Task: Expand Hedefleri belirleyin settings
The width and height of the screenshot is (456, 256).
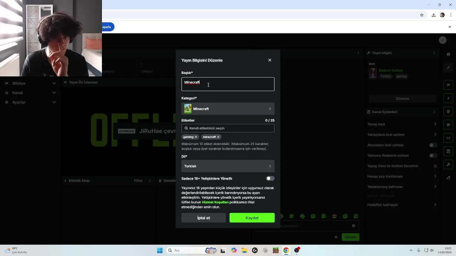Action: 402,205
